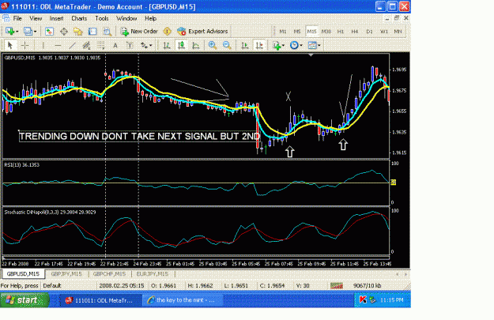Select the trendline drawing tool
This screenshot has width=494, height=320.
coord(72,45)
